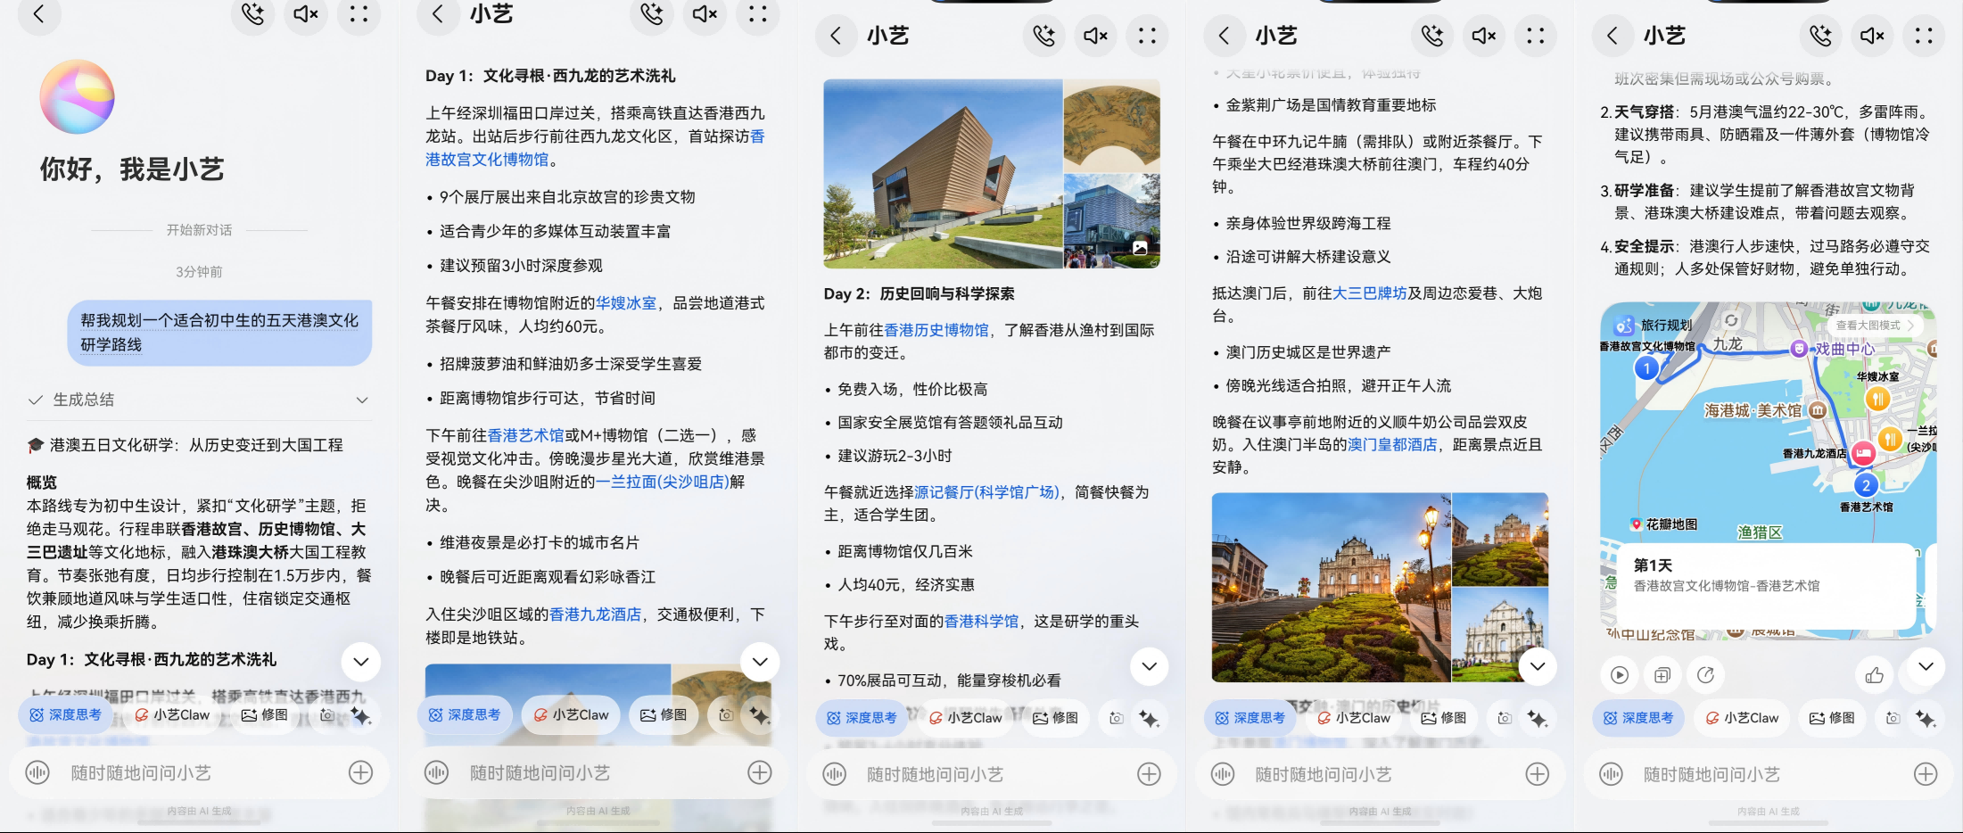
Task: Open 修图 on the Macau screen
Action: coord(1444,718)
